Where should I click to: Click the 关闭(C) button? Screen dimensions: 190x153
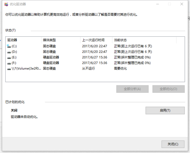pos(173,144)
